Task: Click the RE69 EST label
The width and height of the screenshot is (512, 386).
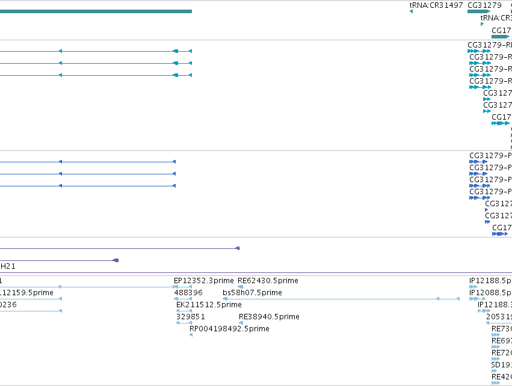Action: (502, 341)
